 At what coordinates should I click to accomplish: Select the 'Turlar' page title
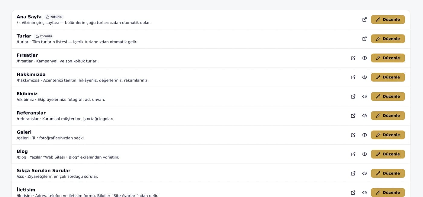tap(24, 36)
